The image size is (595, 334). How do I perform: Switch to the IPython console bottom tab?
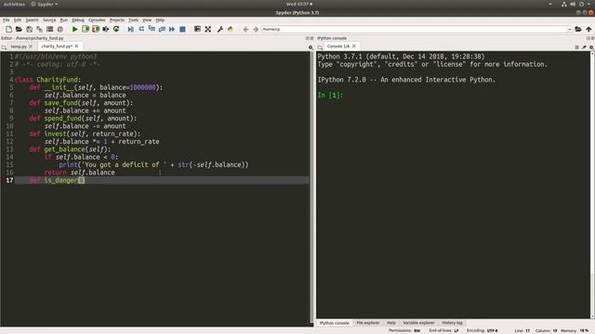(x=335, y=323)
